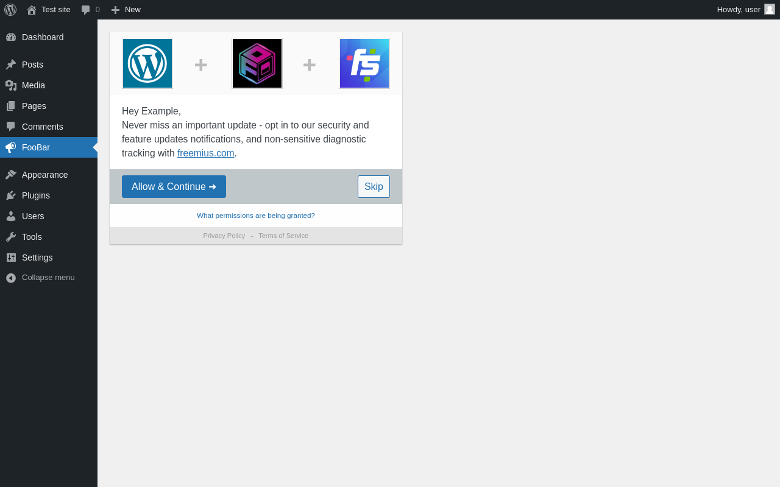Click New in the admin bar

(133, 10)
